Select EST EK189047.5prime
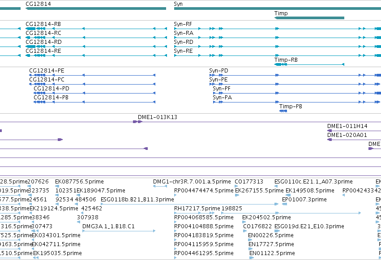The height and width of the screenshot is (260, 381). click(101, 191)
